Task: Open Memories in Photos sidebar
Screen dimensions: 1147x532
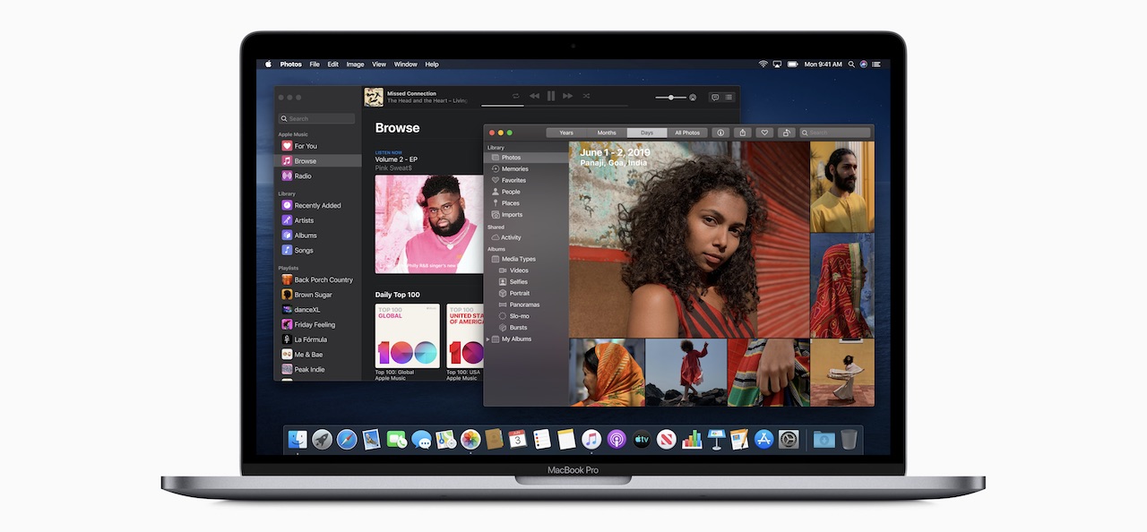Action: point(526,168)
